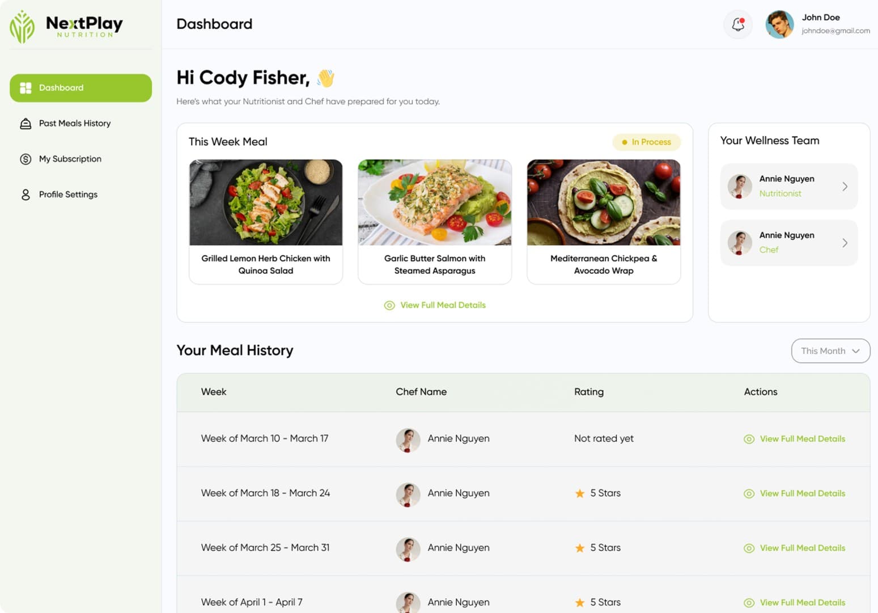Click the Past Meals History tray icon
Viewport: 878px width, 613px height.
(x=26, y=124)
